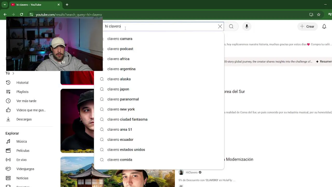
Task: Select suggestion 'clavero podcast'
Action: (159, 49)
